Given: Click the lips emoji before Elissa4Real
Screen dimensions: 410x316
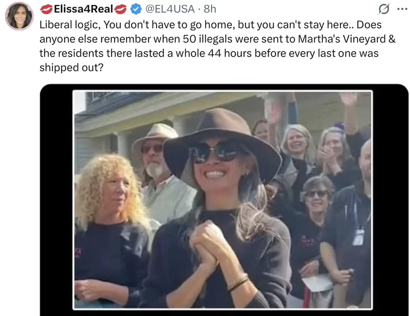Looking at the screenshot, I should point(47,10).
